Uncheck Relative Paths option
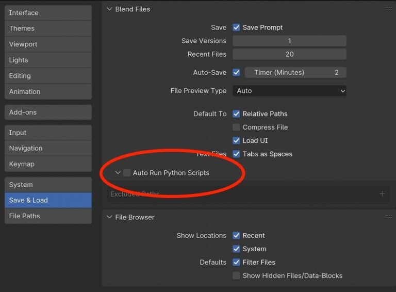This screenshot has width=396, height=292. coord(236,113)
